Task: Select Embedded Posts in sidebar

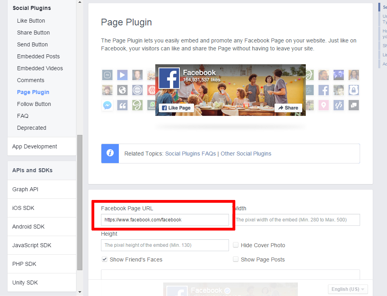Action: coord(38,56)
